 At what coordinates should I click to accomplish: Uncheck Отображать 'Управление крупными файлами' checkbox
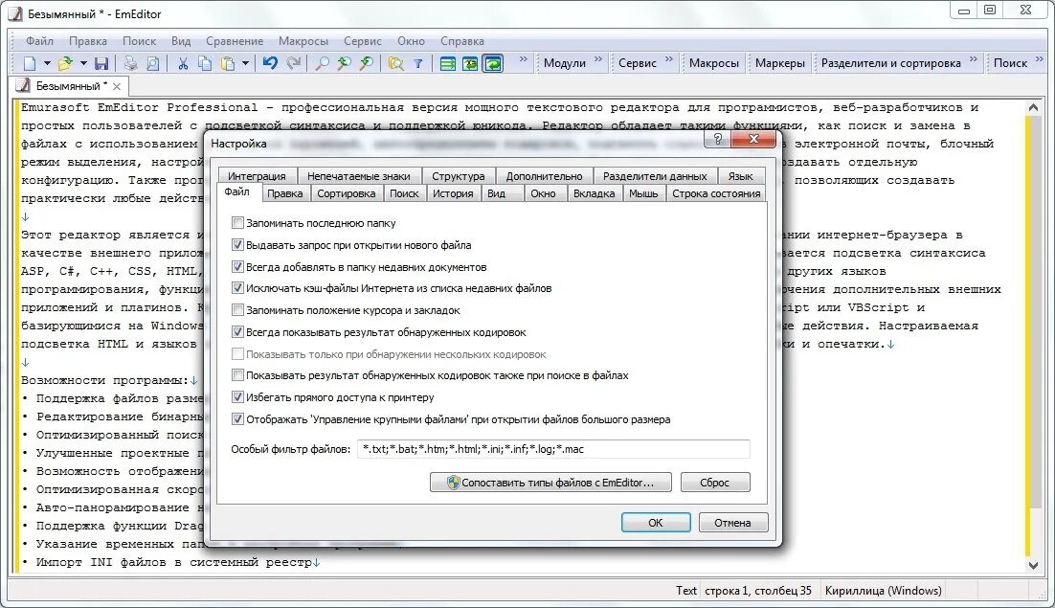[237, 419]
